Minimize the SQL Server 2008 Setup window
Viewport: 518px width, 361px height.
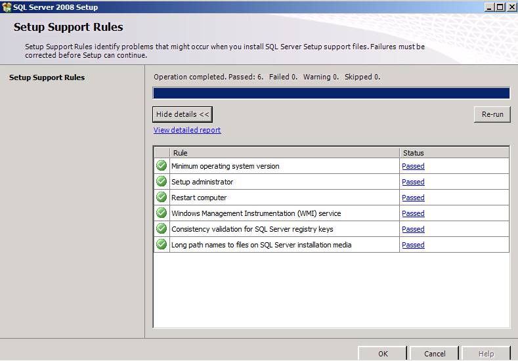pyautogui.click(x=489, y=7)
